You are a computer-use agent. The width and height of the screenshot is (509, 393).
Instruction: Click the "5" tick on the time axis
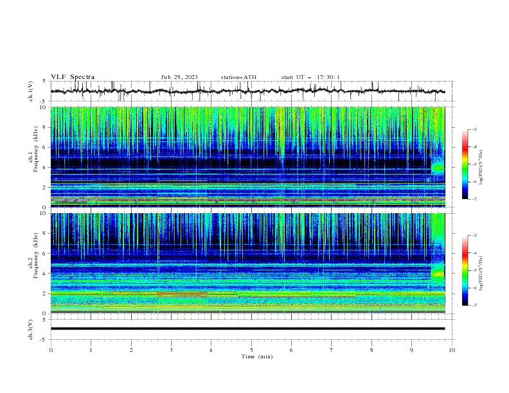tap(251, 350)
